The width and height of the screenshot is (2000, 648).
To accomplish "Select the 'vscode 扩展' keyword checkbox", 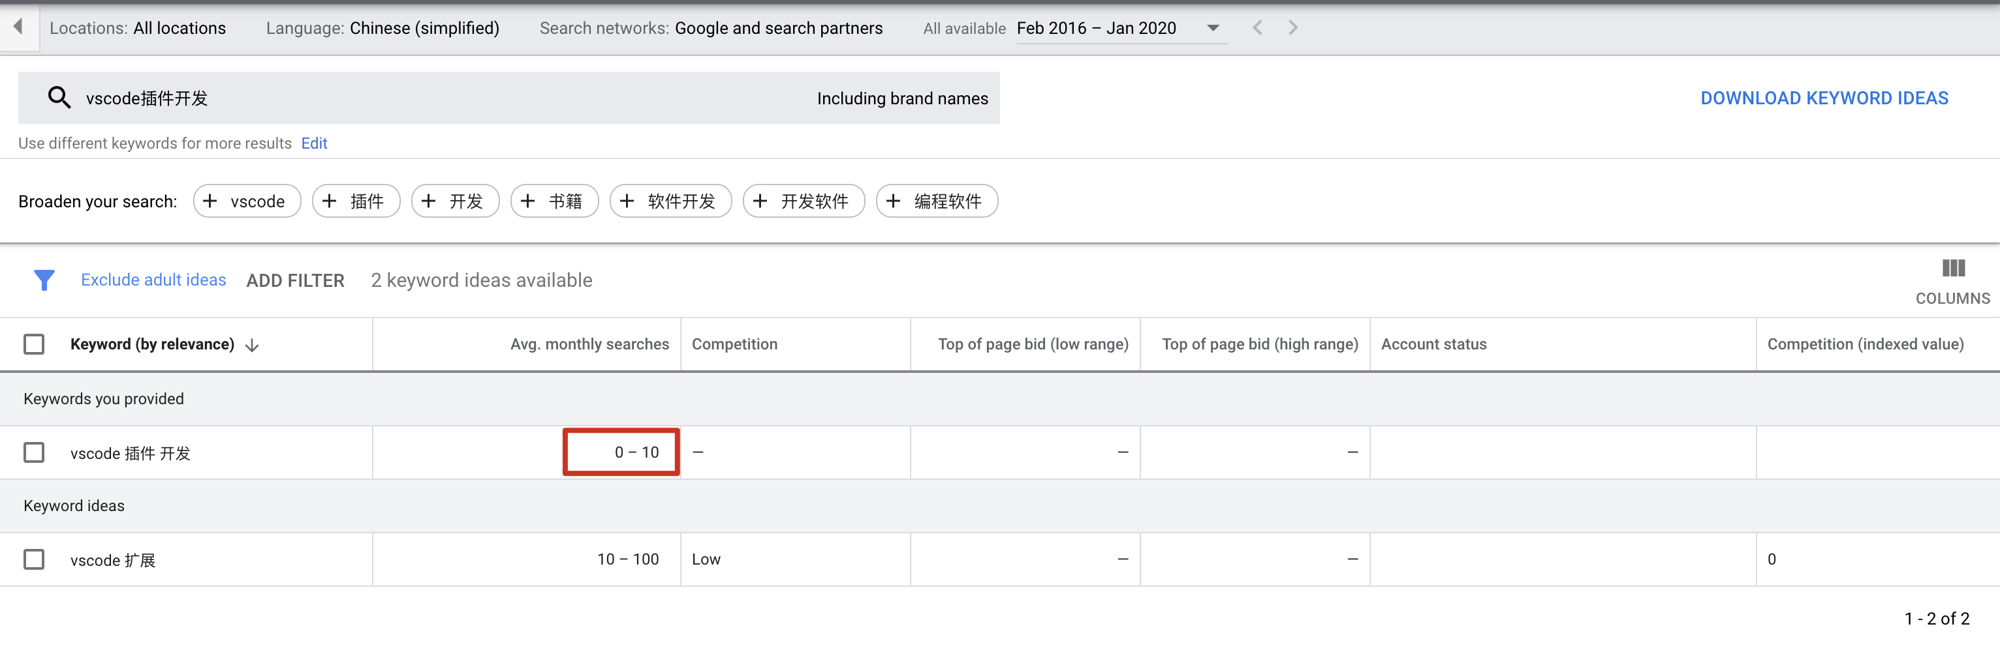I will click(34, 559).
